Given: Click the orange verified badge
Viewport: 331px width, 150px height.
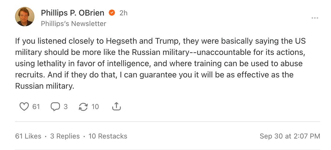Looking at the screenshot, I should click(x=112, y=13).
